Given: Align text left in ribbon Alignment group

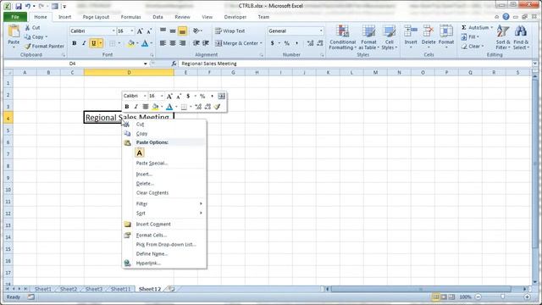Looking at the screenshot, I should tap(163, 43).
